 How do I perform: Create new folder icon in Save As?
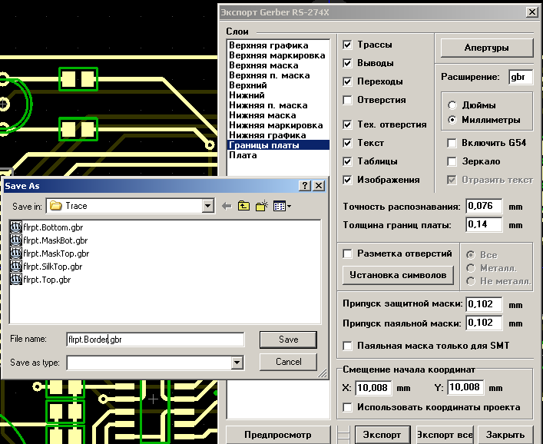tap(262, 206)
